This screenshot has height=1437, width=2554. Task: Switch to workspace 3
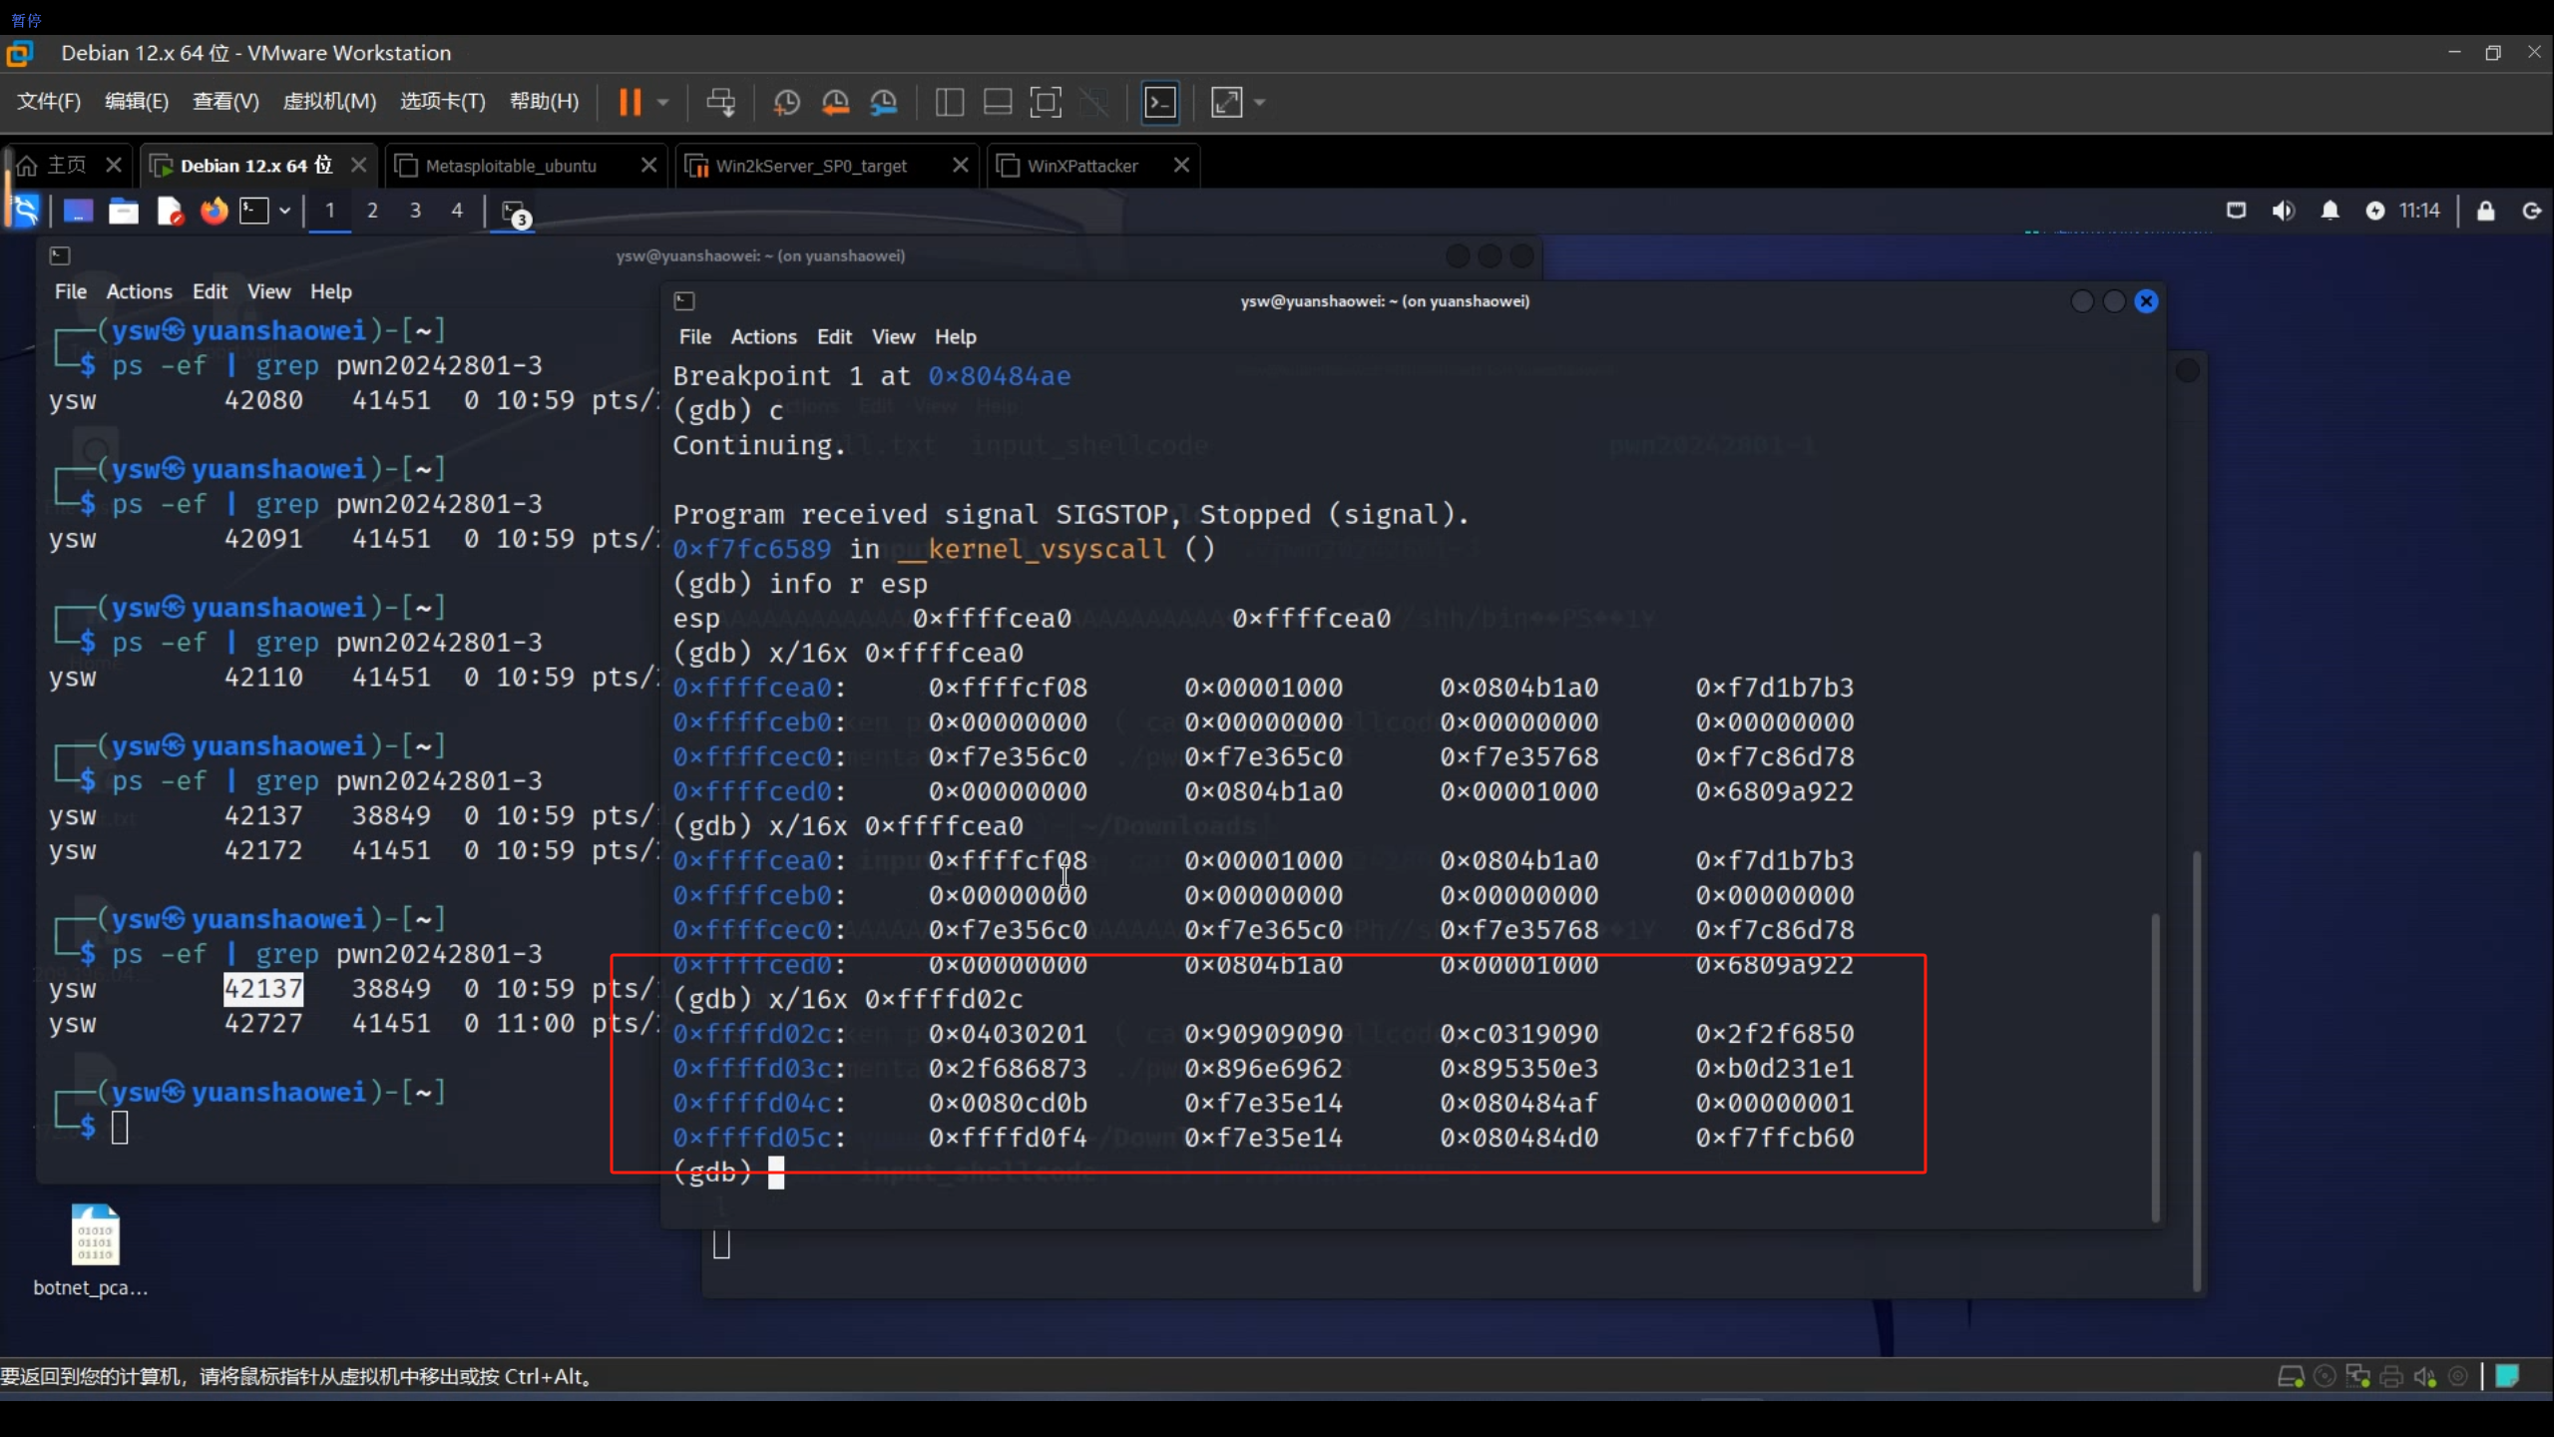click(415, 211)
